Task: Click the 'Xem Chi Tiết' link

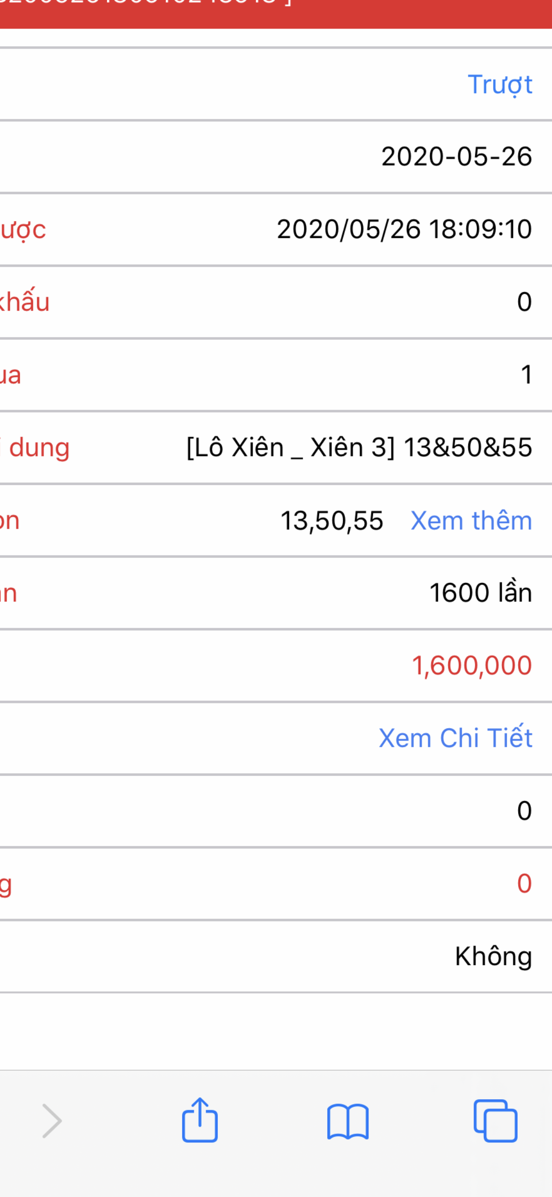Action: (x=455, y=738)
